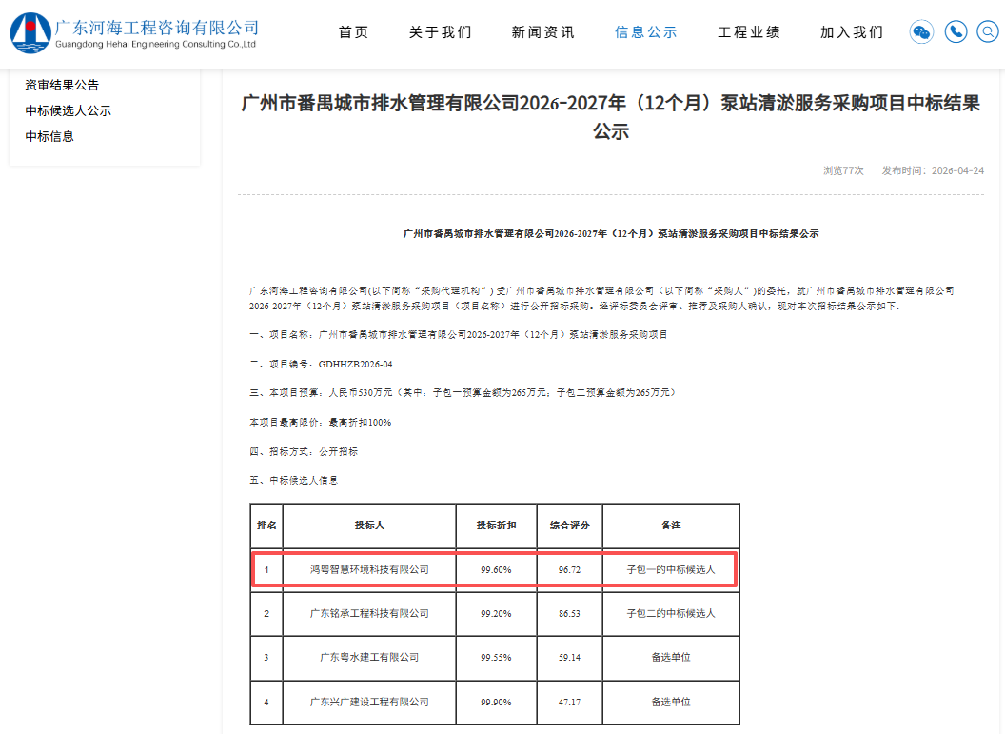Click the 备注 column header
1005x734 pixels.
click(x=671, y=526)
